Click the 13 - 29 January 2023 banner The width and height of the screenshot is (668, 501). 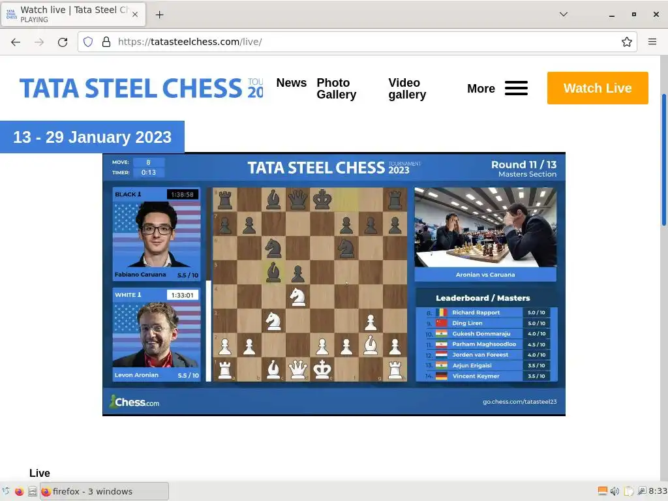click(x=92, y=137)
